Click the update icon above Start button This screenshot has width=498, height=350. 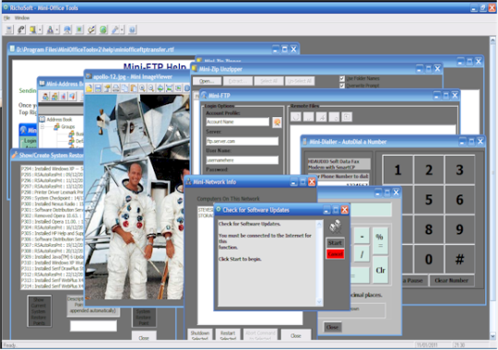335,227
